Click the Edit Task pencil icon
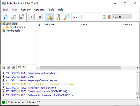The width and height of the screenshot is (140, 106). [x=13, y=17]
